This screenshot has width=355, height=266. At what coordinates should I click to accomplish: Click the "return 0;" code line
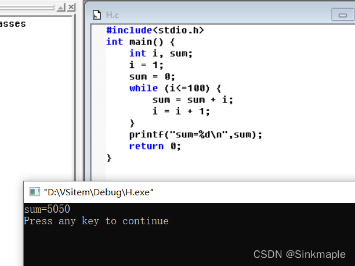click(x=155, y=146)
